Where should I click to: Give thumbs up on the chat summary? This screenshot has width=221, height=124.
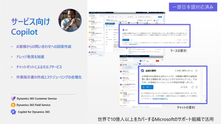(x=193, y=87)
